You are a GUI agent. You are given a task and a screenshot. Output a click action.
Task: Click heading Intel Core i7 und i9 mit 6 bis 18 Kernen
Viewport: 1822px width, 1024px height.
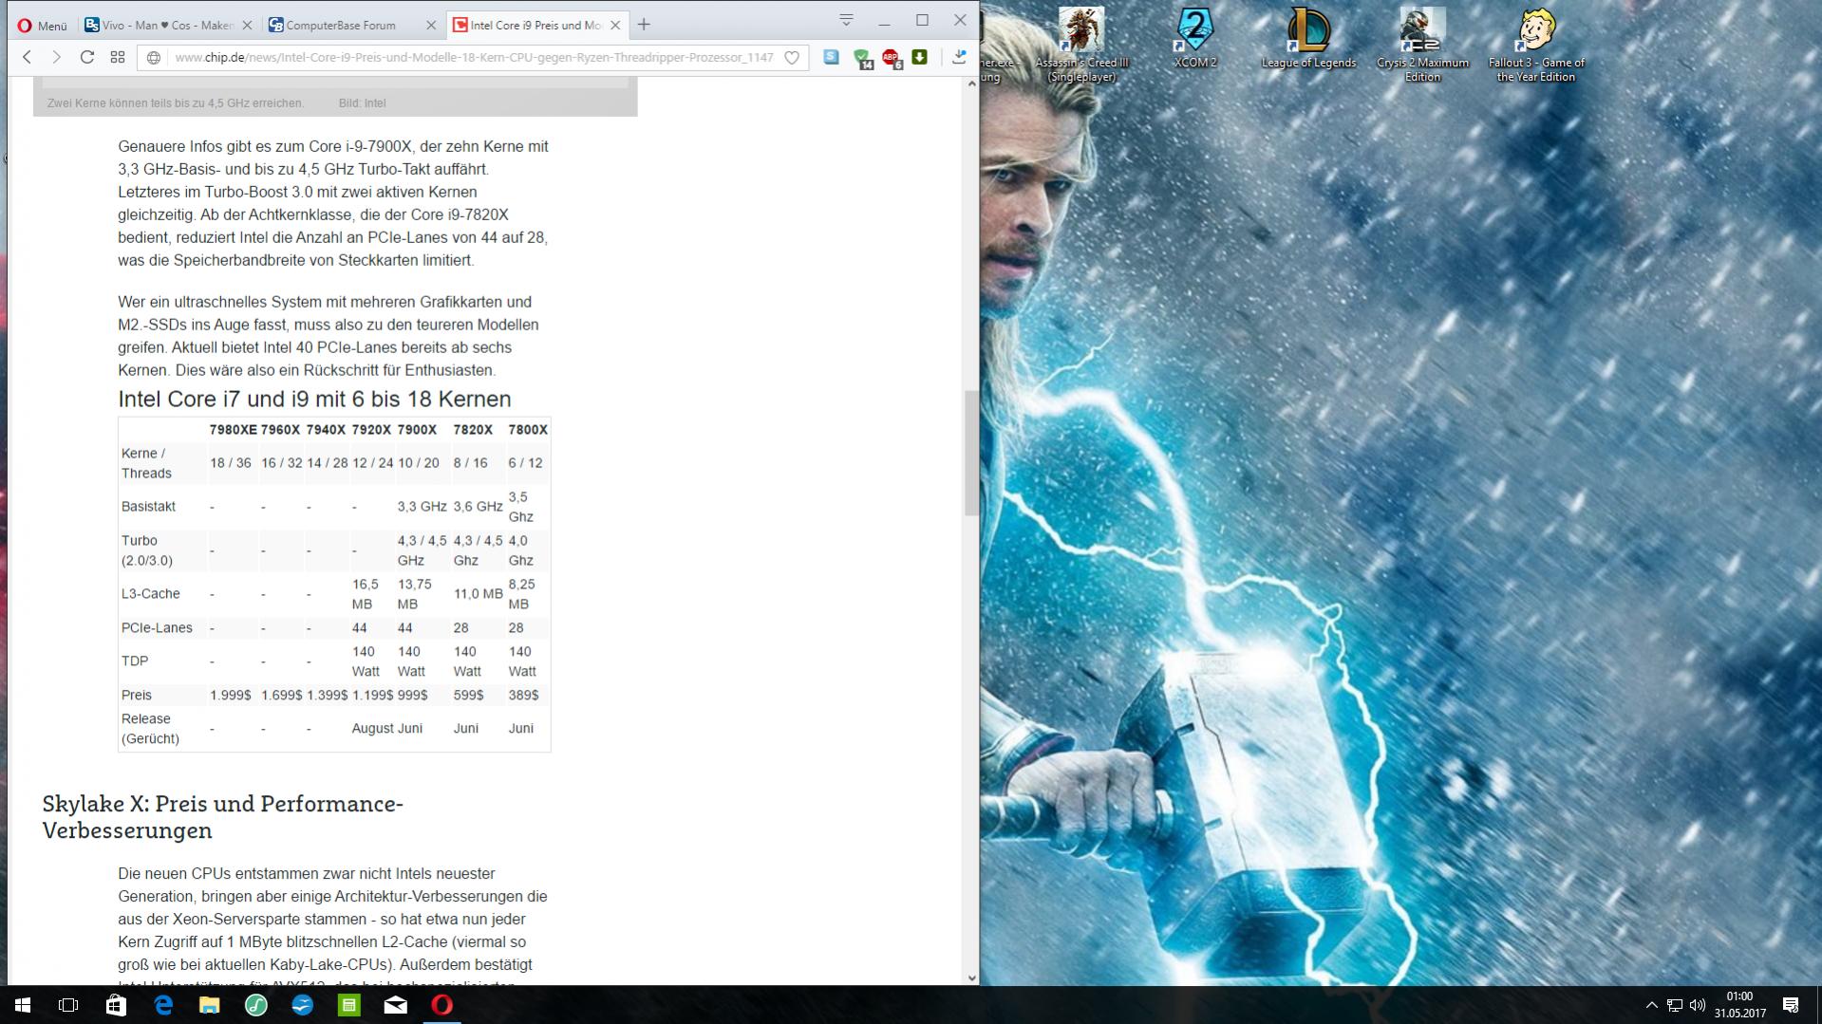314,399
